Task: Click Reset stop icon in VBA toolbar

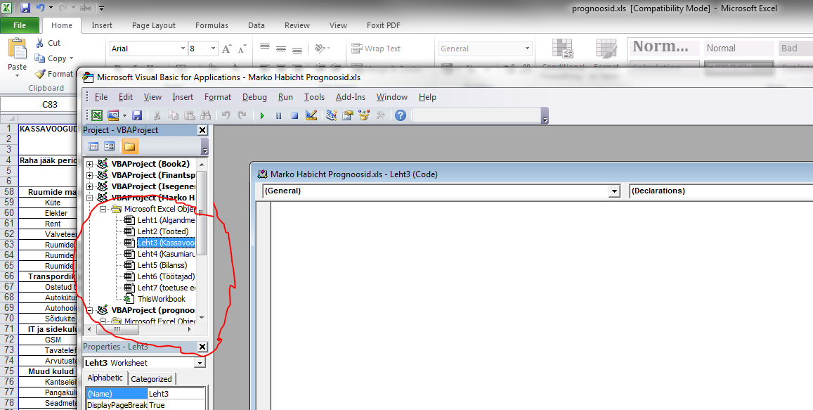Action: pyautogui.click(x=294, y=115)
